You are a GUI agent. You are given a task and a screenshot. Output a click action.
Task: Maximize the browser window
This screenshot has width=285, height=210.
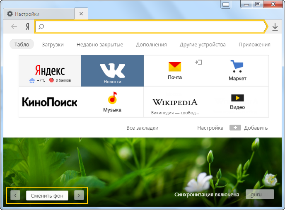point(258,5)
